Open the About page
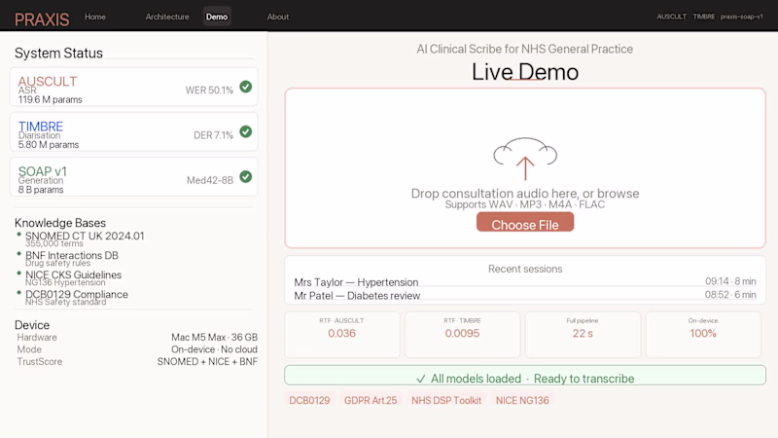 278,17
